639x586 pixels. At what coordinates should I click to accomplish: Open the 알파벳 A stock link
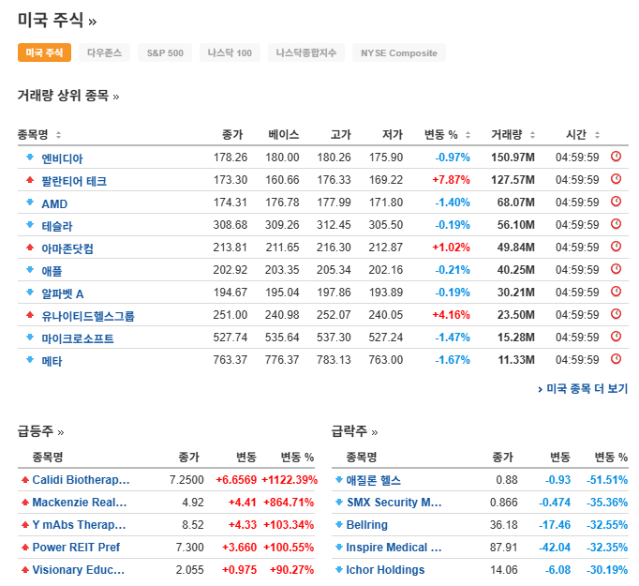(63, 293)
